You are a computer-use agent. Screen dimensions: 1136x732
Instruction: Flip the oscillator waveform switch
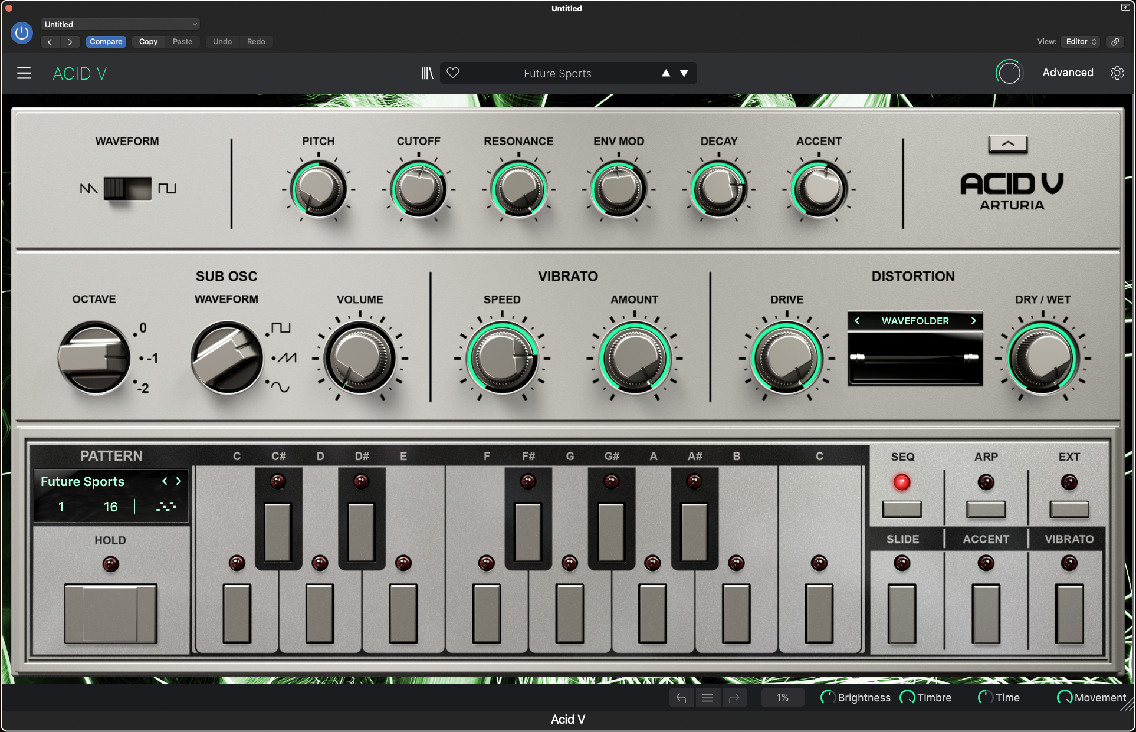tap(127, 188)
